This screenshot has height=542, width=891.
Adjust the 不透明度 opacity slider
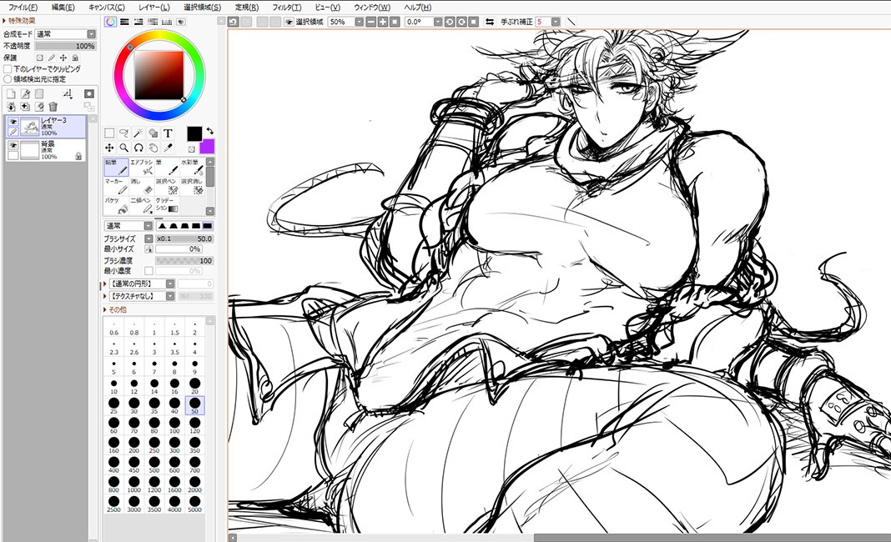pos(65,46)
